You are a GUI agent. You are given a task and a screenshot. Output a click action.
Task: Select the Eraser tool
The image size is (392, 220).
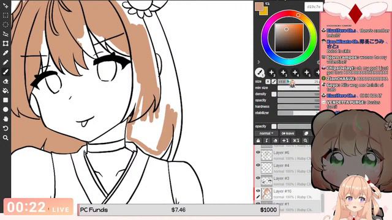6,81
